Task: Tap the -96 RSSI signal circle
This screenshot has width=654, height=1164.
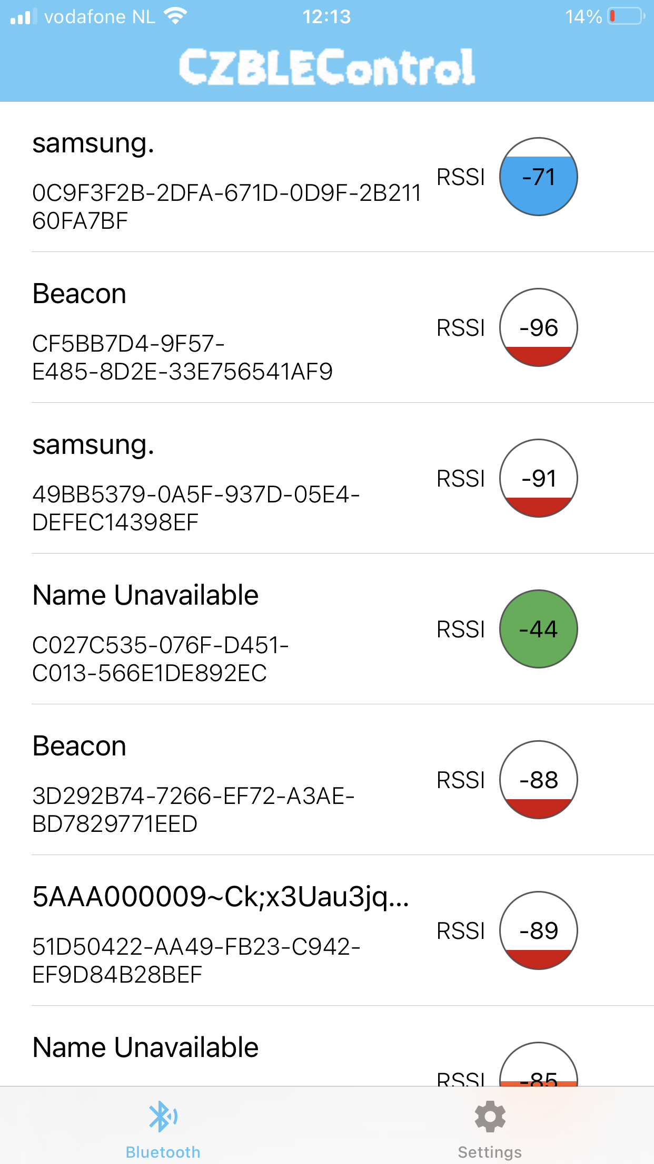Action: [x=538, y=327]
